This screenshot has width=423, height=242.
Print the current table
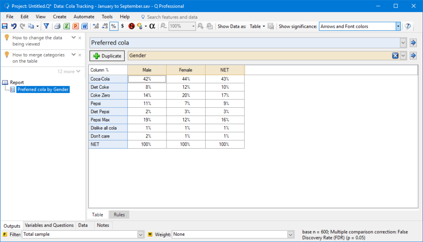pyautogui.click(x=57, y=26)
